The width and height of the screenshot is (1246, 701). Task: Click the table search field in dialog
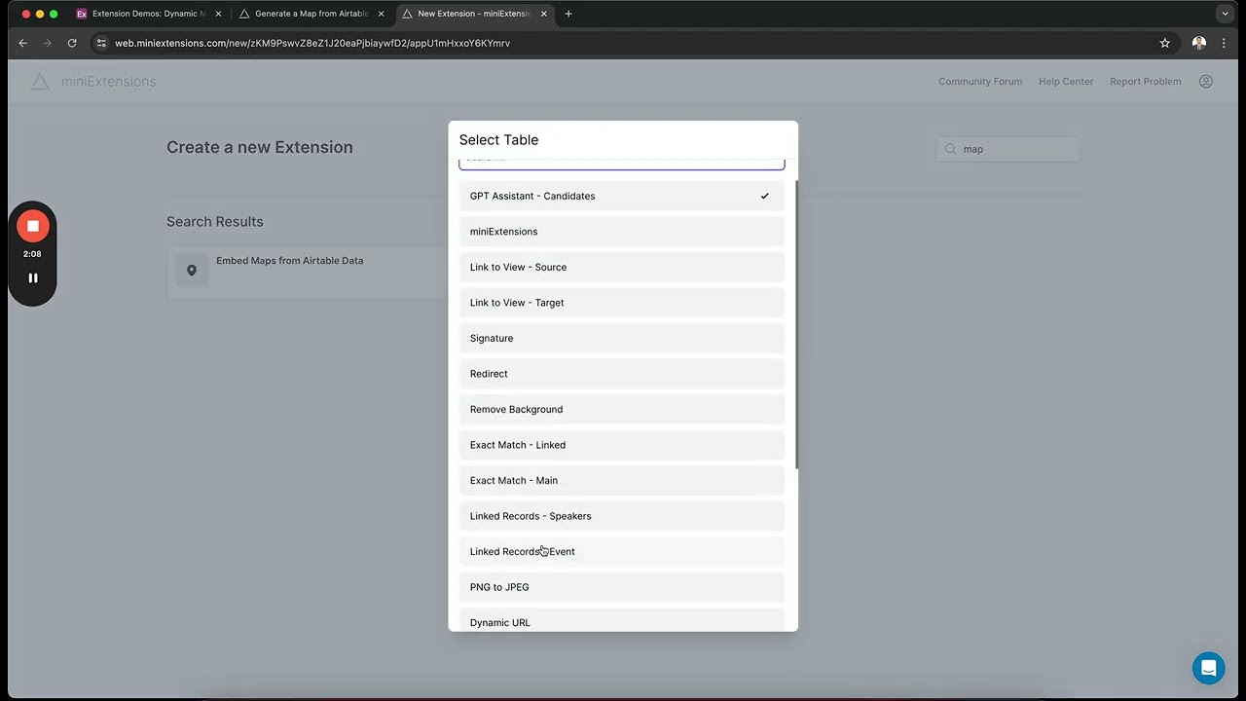click(622, 164)
